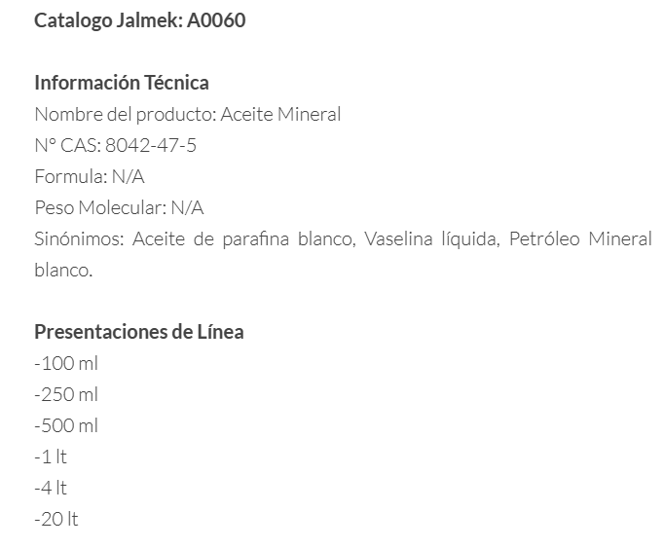The image size is (664, 548).
Task: Select the -4 lt presentation
Action: coord(51,488)
